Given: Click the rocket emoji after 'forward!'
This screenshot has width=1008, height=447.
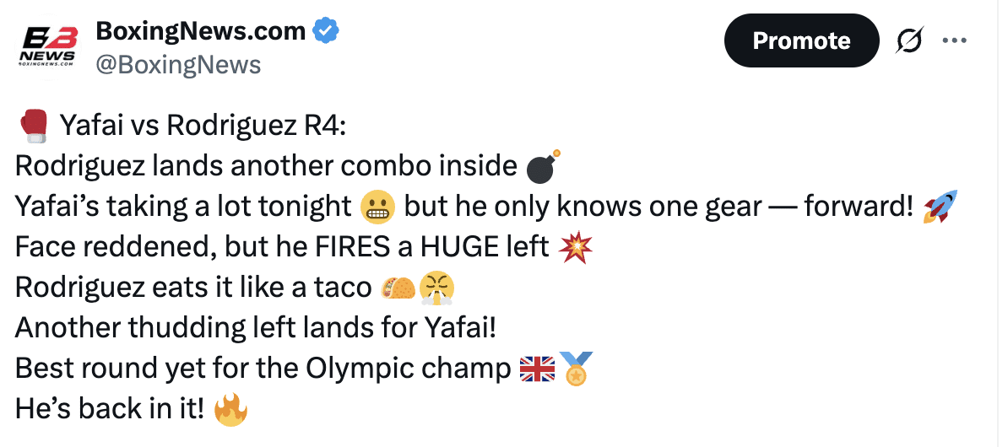Looking at the screenshot, I should (x=940, y=207).
